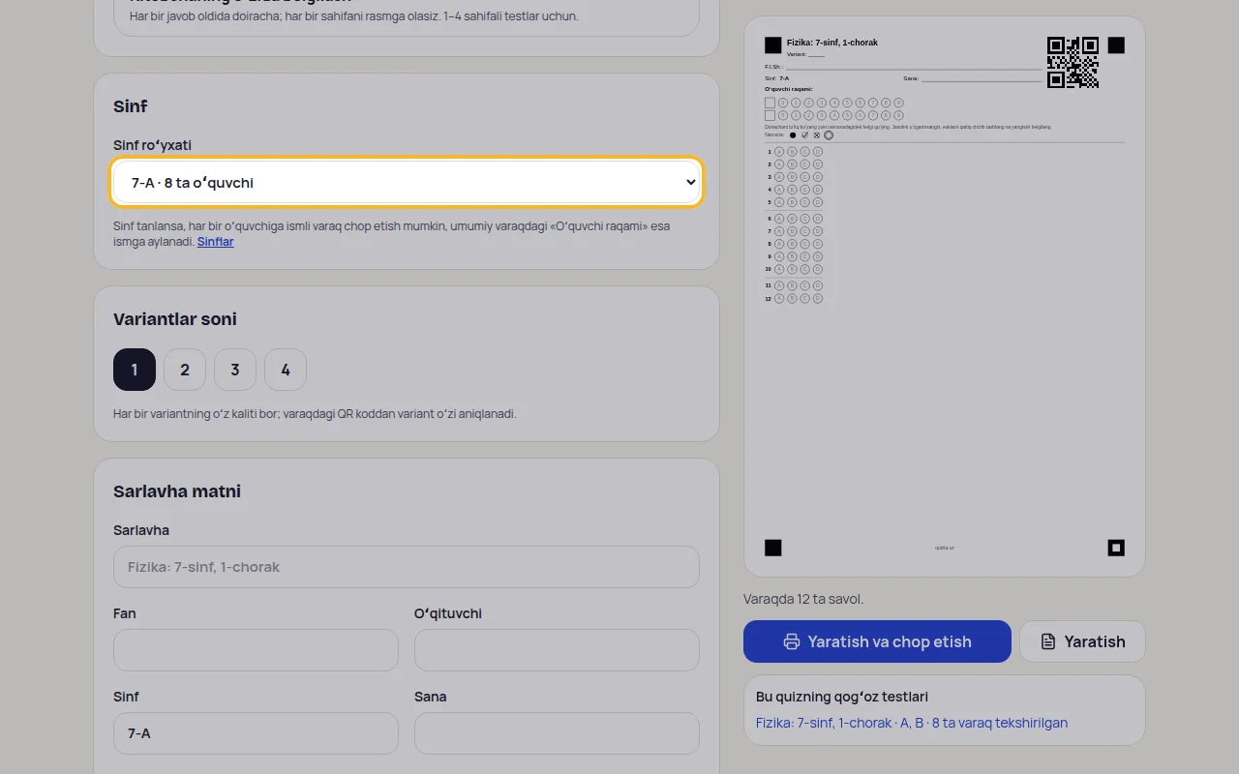Image resolution: width=1239 pixels, height=774 pixels.
Task: Click the text 'Varaqda 12 ta savol.'
Action: 803,599
